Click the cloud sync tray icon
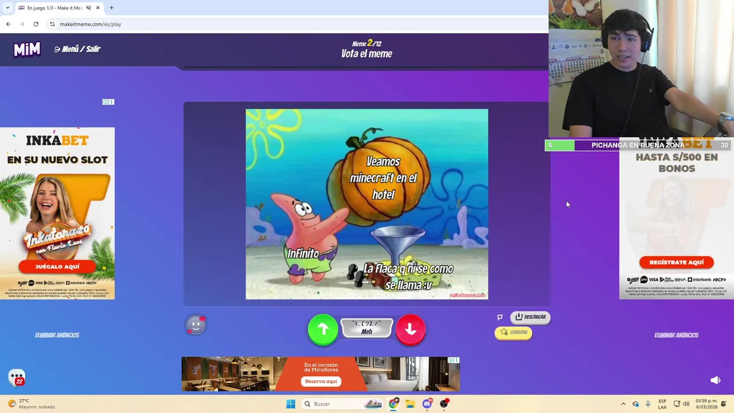This screenshot has width=734, height=413. (x=635, y=404)
